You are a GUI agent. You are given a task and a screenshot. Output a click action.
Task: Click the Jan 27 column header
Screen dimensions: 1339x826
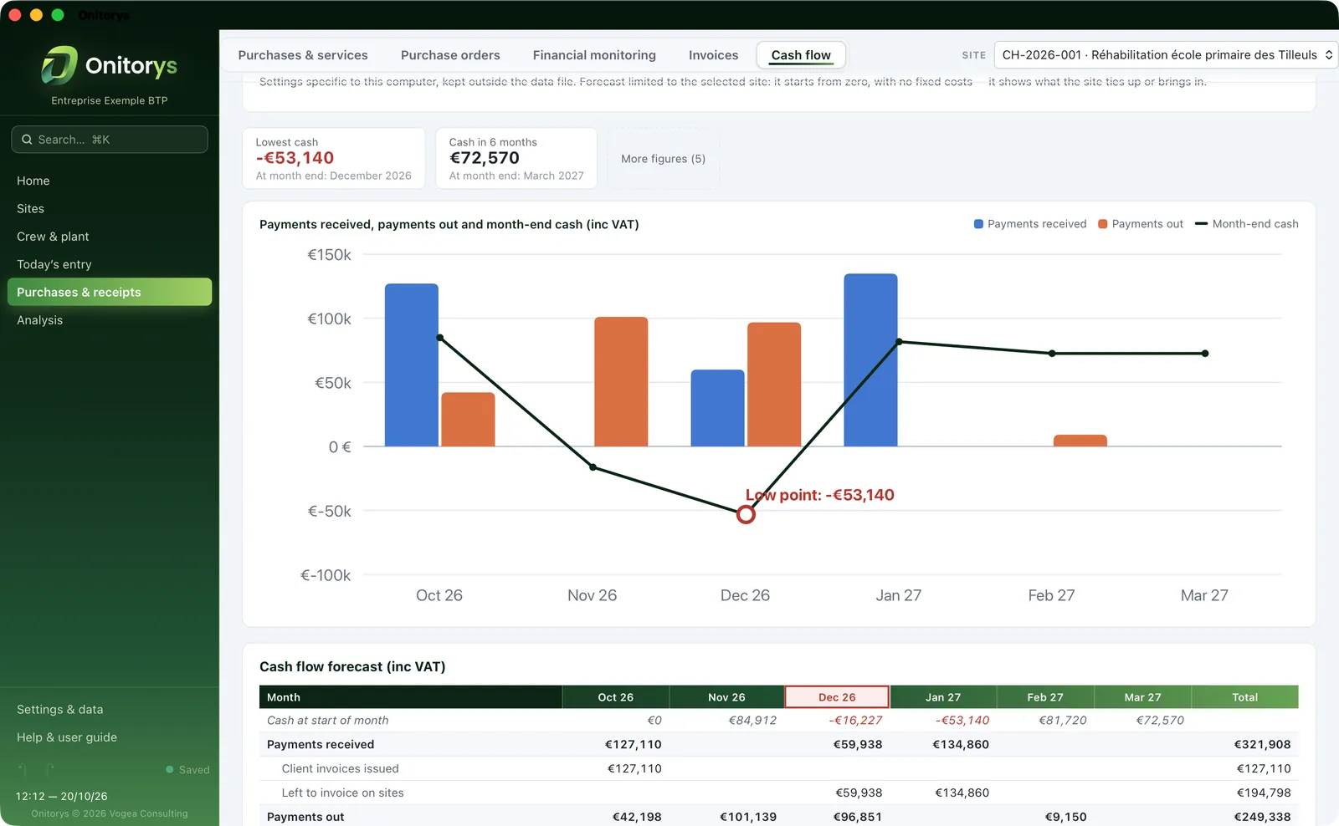click(943, 697)
